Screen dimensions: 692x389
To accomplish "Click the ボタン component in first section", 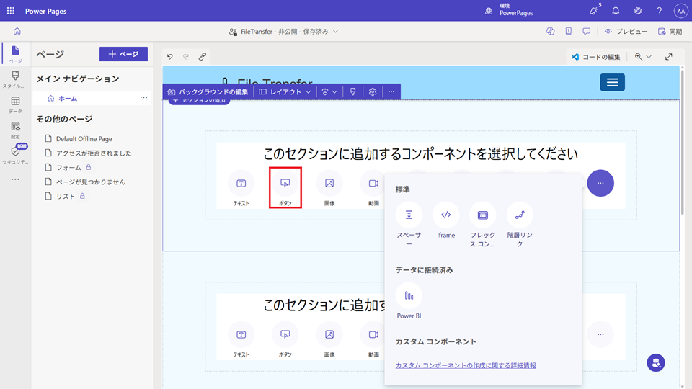I will pyautogui.click(x=285, y=184).
